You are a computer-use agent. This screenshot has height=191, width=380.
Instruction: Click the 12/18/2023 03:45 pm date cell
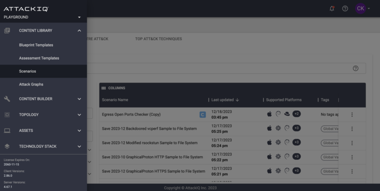221,114
